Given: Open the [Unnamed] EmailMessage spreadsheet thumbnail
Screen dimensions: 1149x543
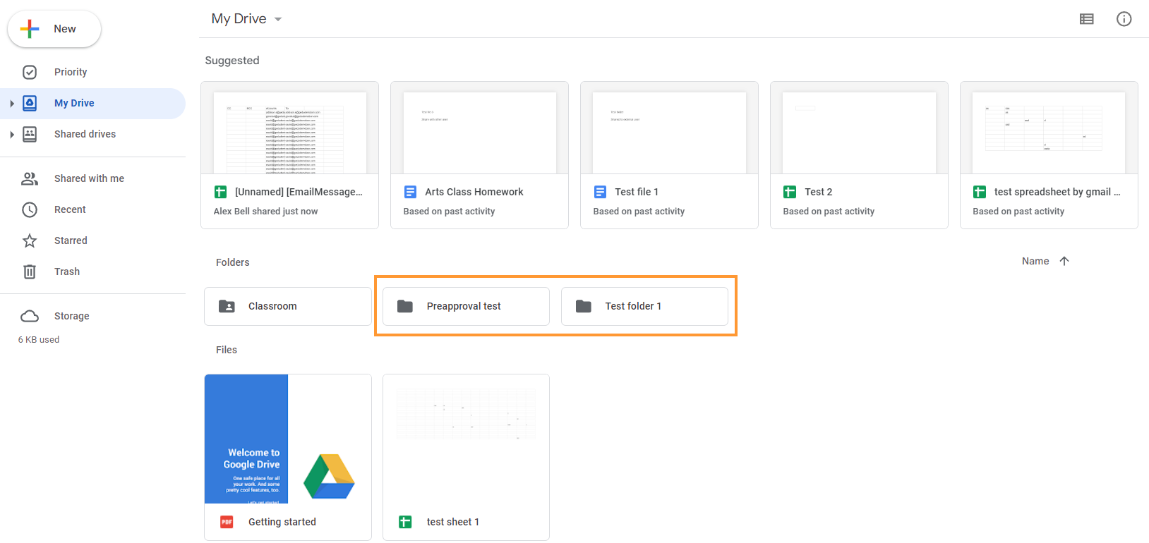Looking at the screenshot, I should tap(289, 128).
